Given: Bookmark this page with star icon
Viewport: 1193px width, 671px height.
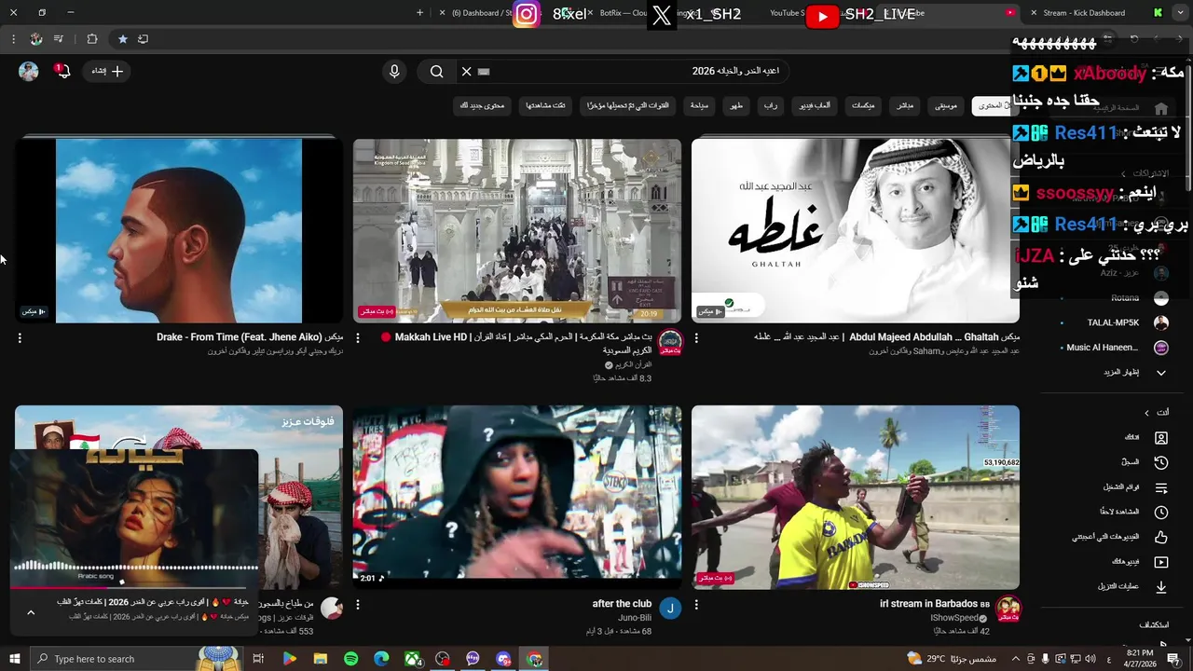Looking at the screenshot, I should tap(122, 39).
